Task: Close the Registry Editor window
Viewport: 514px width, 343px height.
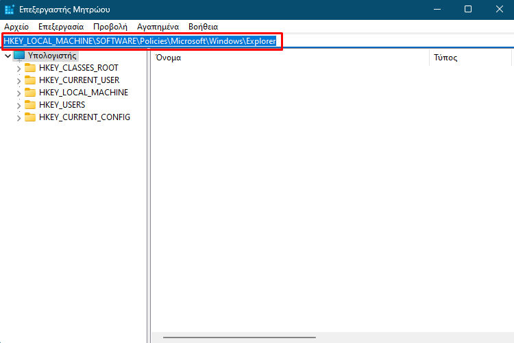Action: click(499, 9)
